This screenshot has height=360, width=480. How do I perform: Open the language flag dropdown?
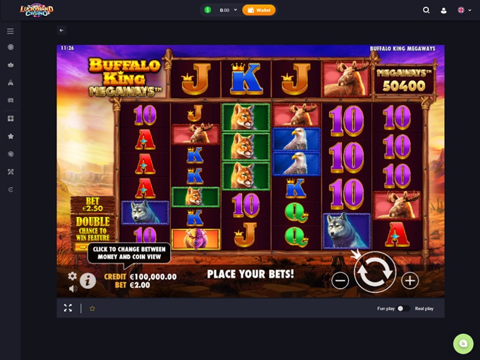(x=464, y=10)
